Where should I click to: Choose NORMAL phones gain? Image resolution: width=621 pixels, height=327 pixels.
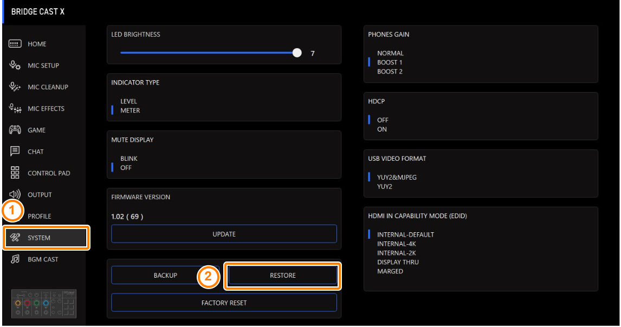[391, 53]
